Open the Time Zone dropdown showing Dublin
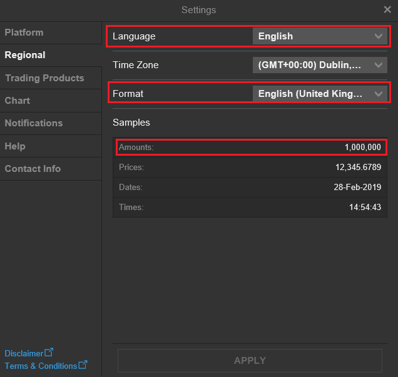The width and height of the screenshot is (398, 377). 320,65
